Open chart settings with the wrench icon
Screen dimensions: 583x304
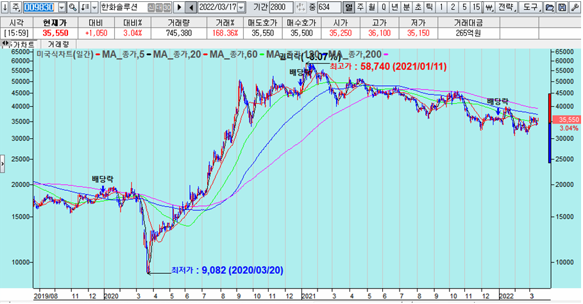pyautogui.click(x=575, y=7)
